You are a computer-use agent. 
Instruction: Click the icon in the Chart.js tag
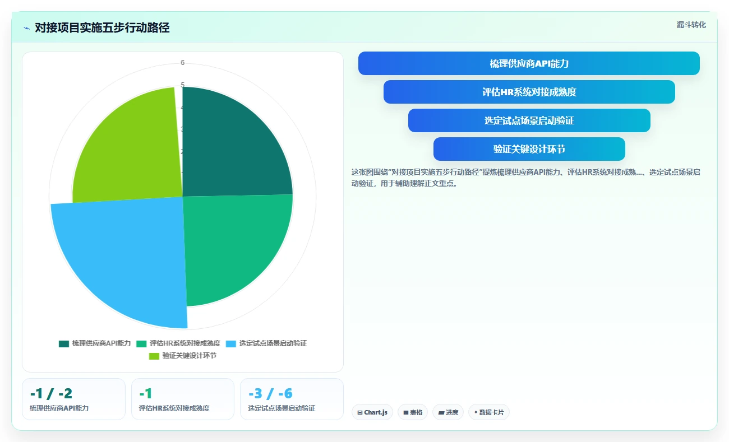360,412
